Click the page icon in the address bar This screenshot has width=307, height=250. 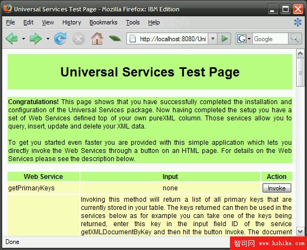coord(132,39)
